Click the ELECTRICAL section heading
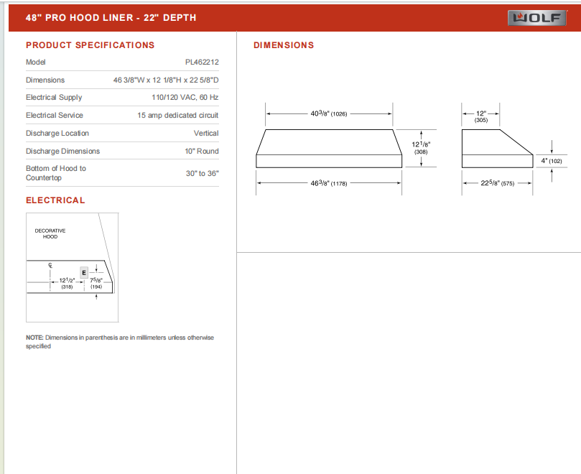The image size is (581, 474). [55, 200]
